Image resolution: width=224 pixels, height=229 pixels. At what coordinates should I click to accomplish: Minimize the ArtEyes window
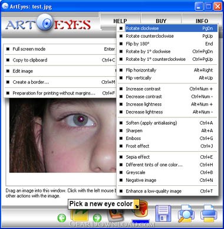[x=199, y=6]
